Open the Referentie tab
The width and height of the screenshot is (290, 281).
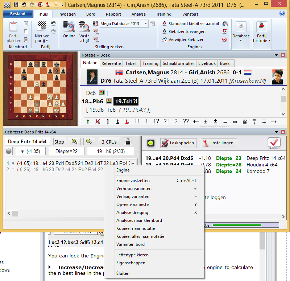[x=111, y=63]
